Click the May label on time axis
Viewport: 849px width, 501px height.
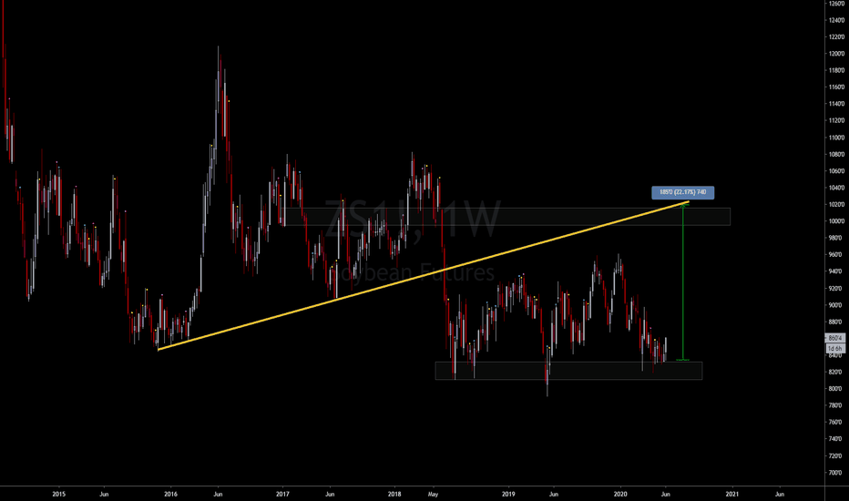(x=434, y=494)
